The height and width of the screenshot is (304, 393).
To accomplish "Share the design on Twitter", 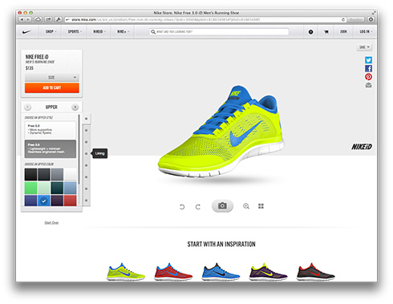I will tap(368, 60).
